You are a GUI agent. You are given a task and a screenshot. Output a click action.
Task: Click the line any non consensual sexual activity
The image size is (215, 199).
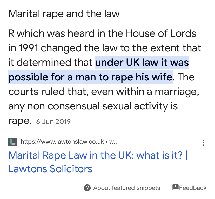click(93, 106)
